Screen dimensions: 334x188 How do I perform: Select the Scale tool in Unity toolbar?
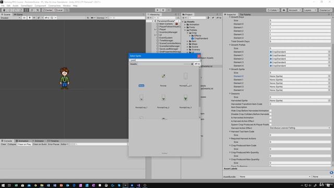21,10
